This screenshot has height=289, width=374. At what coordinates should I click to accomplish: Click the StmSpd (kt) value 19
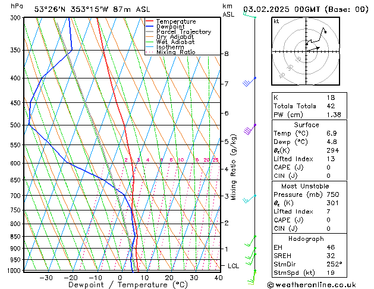click(x=331, y=273)
